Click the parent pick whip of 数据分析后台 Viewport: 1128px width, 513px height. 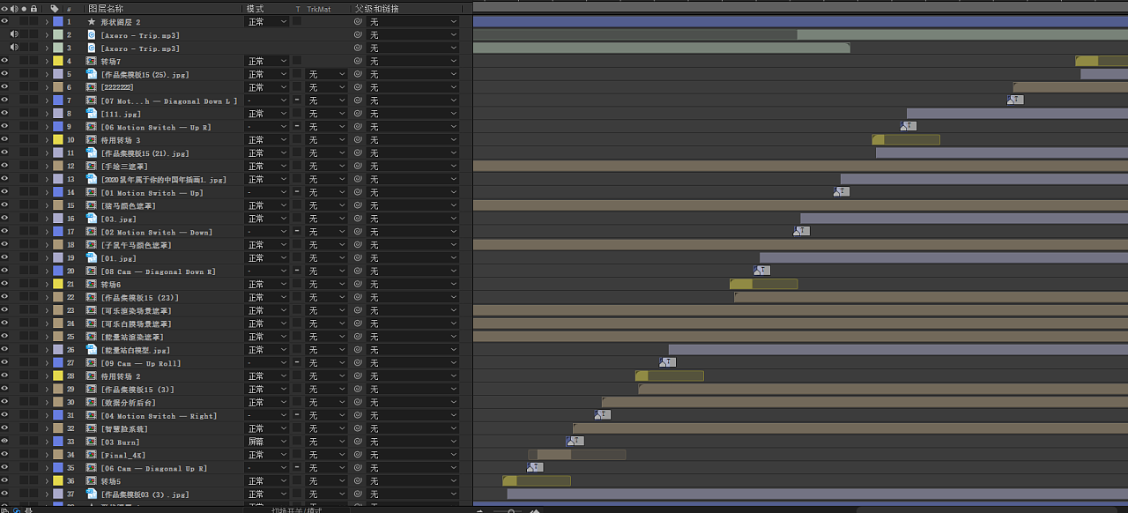click(x=358, y=402)
